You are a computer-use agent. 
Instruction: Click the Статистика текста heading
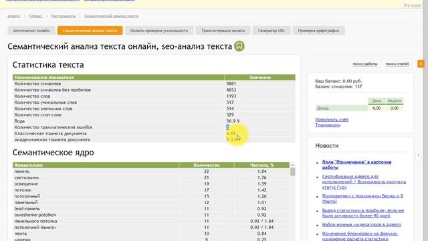tap(48, 65)
